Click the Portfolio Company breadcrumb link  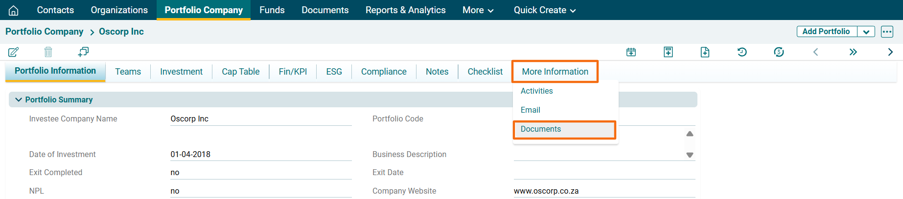coord(45,32)
